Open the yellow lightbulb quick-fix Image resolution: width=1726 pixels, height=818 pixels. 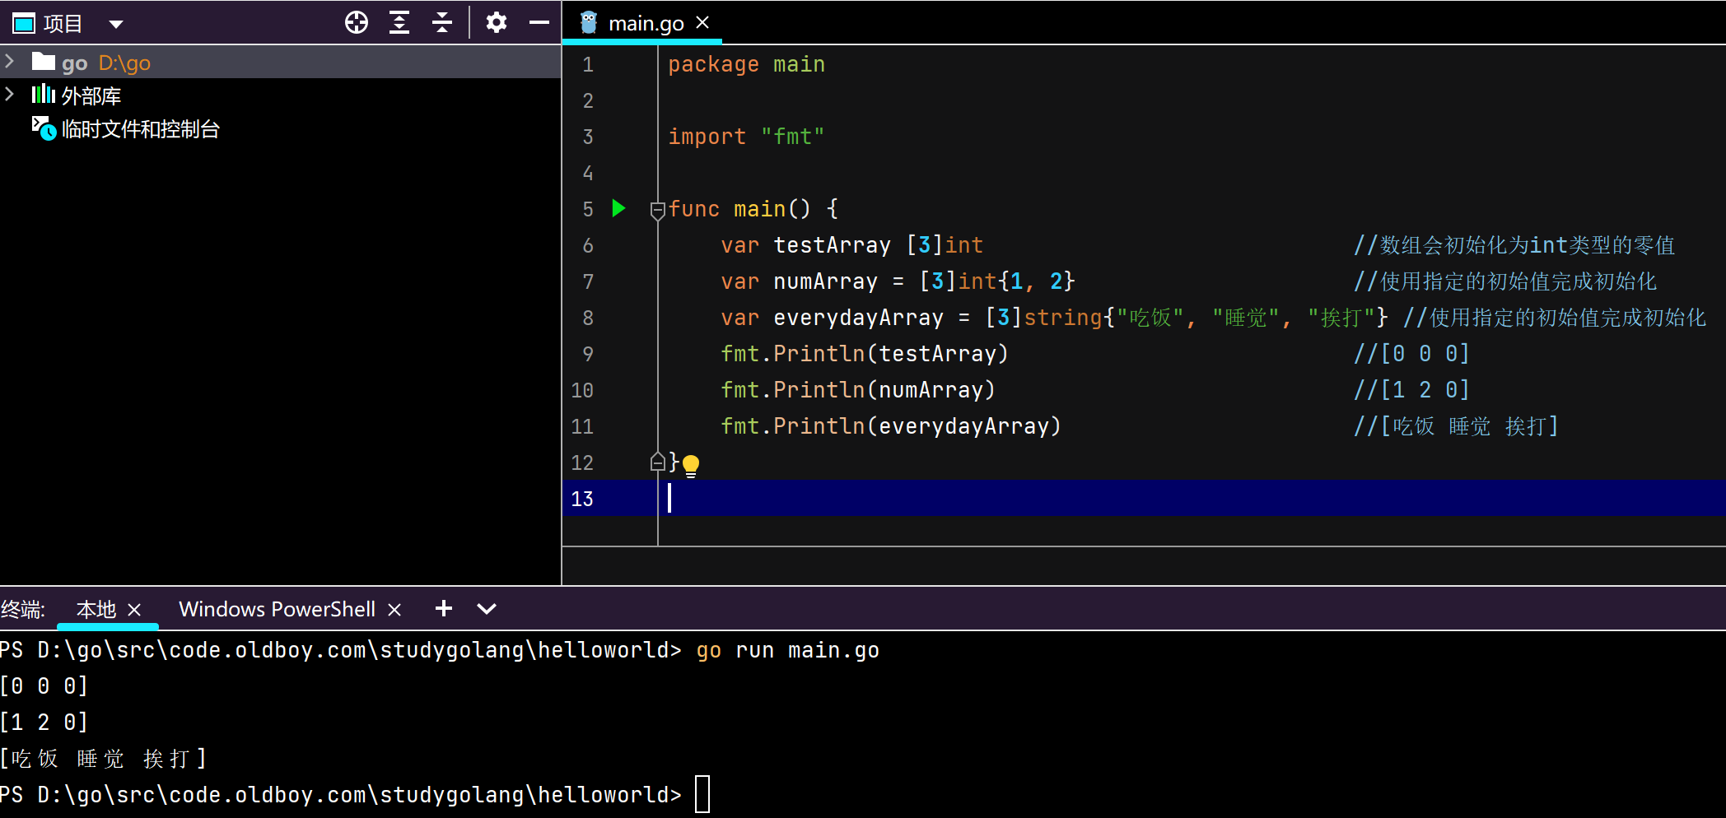pyautogui.click(x=691, y=467)
